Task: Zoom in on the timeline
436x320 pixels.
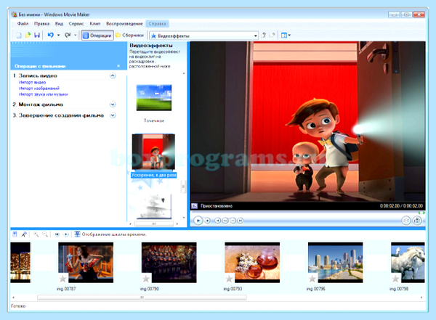Action: pos(36,234)
